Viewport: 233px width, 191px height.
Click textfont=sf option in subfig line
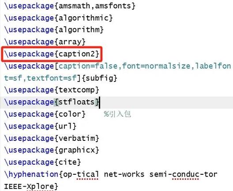coord(52,78)
